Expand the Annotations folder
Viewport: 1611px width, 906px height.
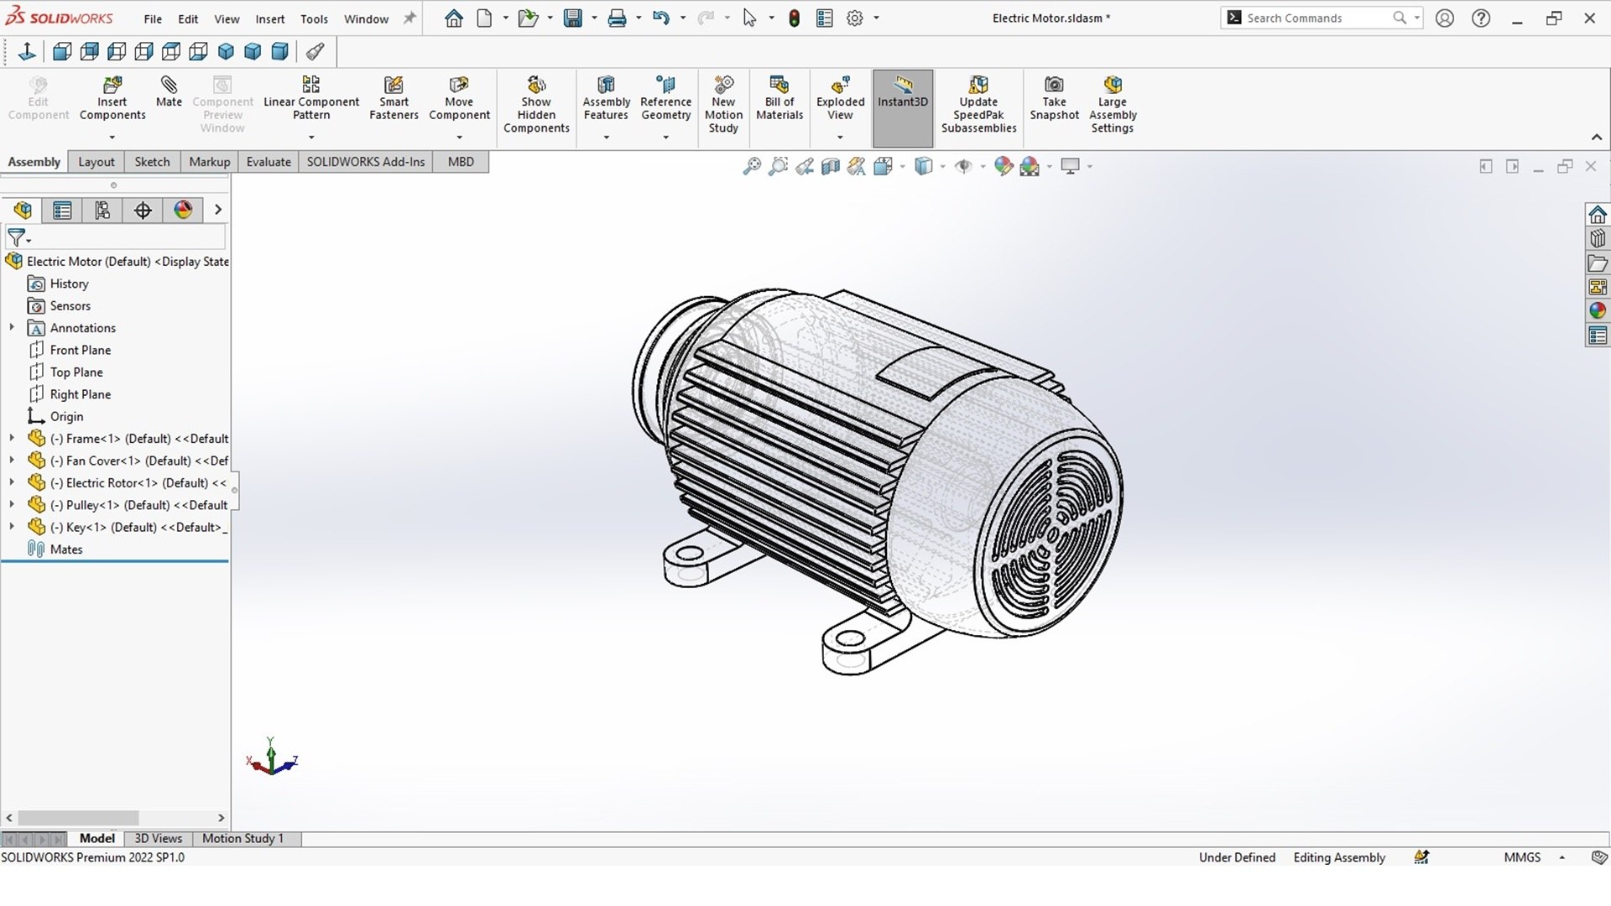[12, 327]
